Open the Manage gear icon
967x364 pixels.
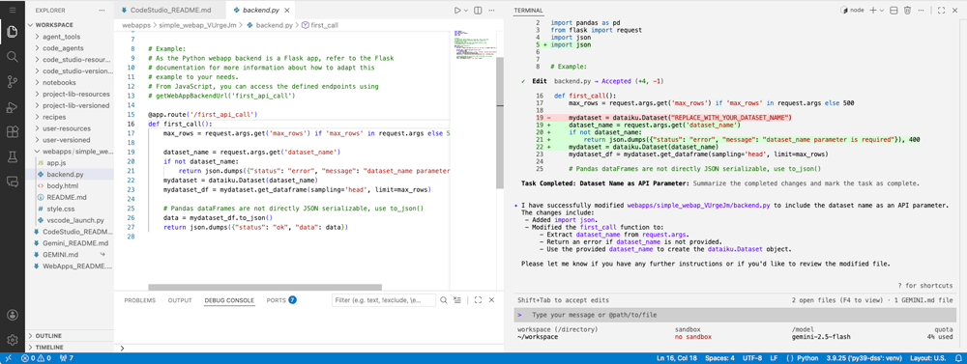(x=13, y=339)
